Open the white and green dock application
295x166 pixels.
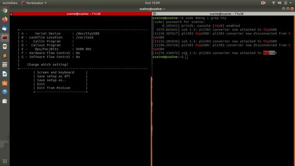point(5,47)
